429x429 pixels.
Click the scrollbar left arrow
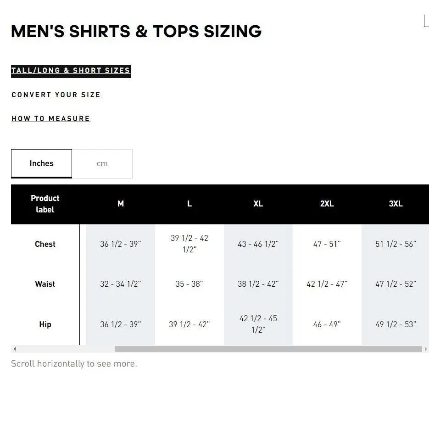tap(15, 349)
